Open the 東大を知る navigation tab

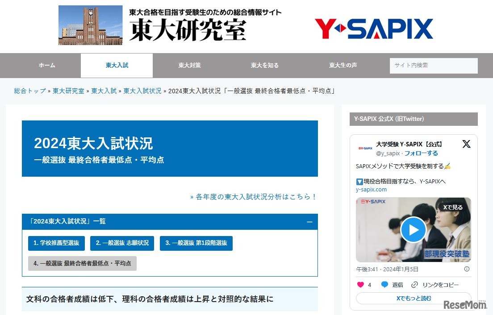tap(264, 65)
